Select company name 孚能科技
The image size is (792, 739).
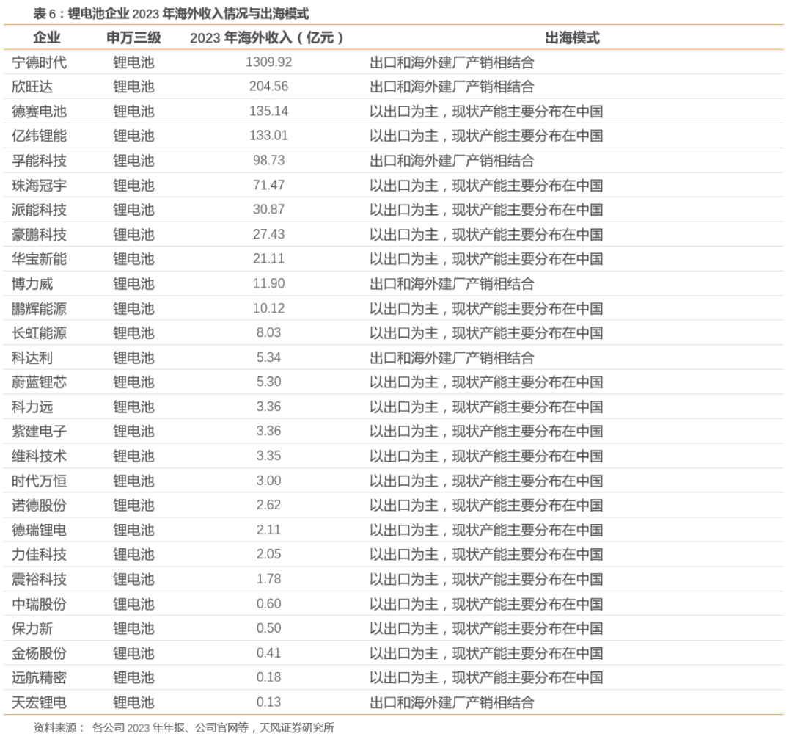39,161
